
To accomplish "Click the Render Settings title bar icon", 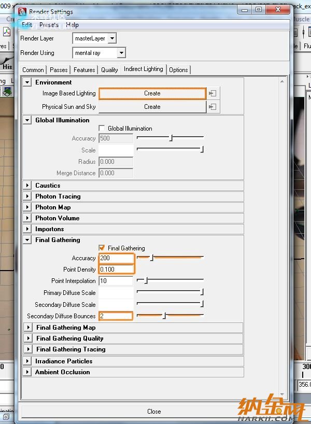I will click(23, 11).
